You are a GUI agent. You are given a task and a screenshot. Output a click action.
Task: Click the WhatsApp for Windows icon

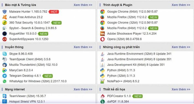pos(5,81)
